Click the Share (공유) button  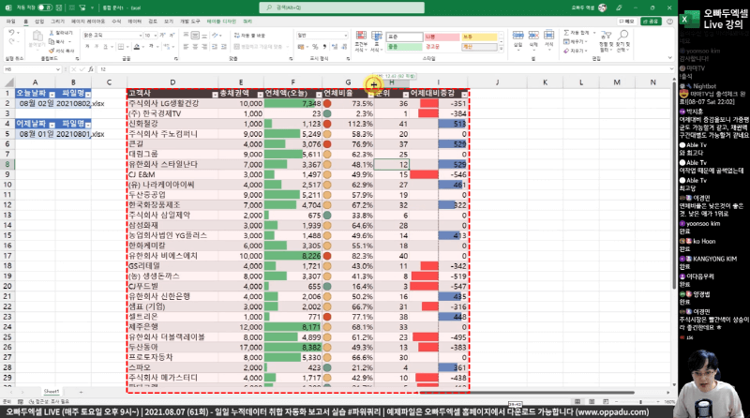coord(651,22)
